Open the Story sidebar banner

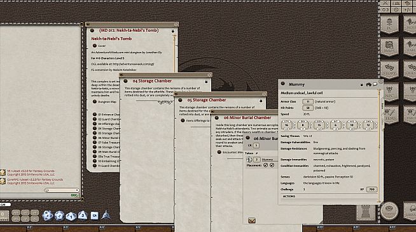389,70
